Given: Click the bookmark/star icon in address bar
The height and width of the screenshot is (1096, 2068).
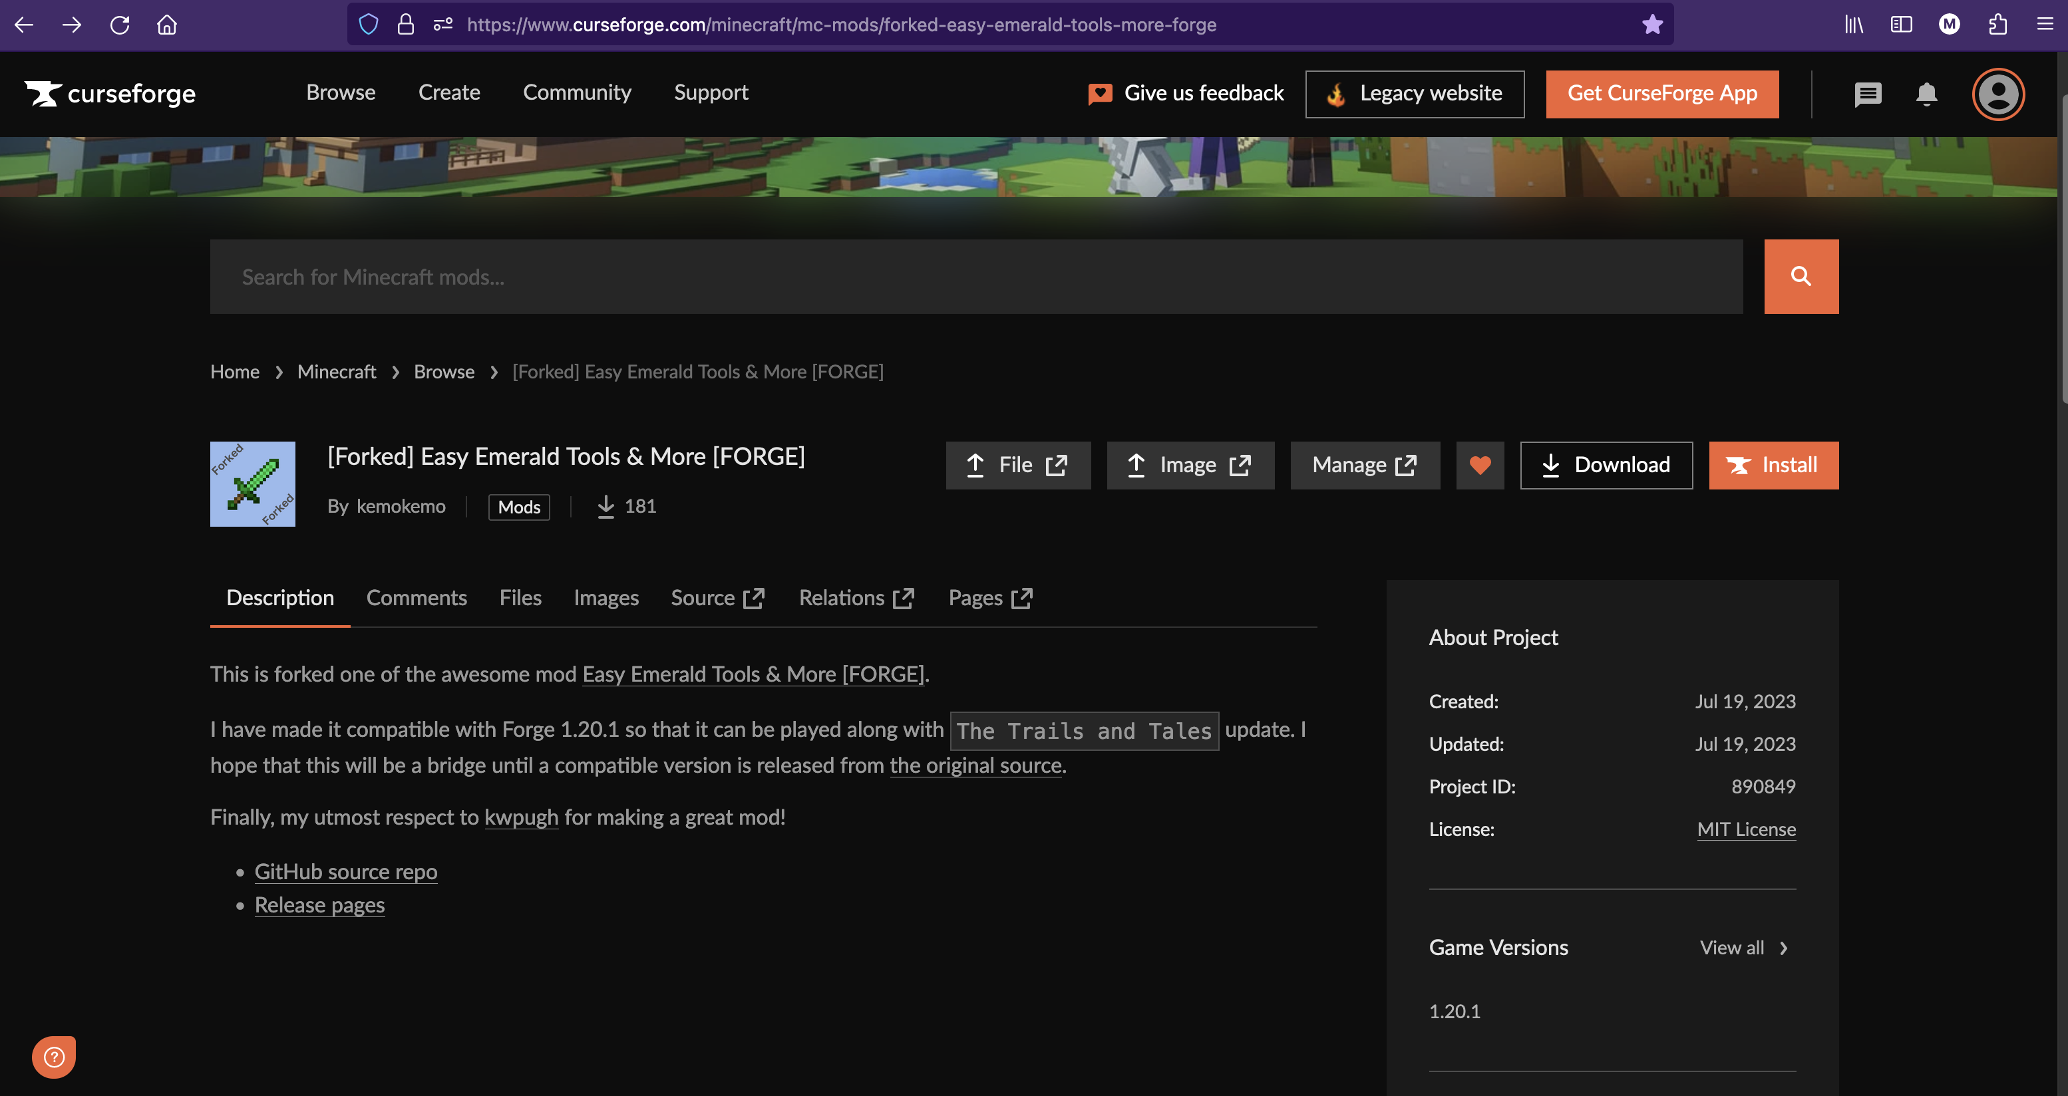Looking at the screenshot, I should (1652, 25).
